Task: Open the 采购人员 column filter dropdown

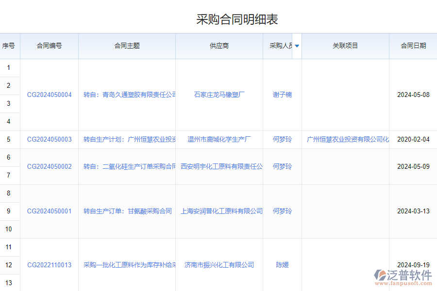Action: pos(297,46)
